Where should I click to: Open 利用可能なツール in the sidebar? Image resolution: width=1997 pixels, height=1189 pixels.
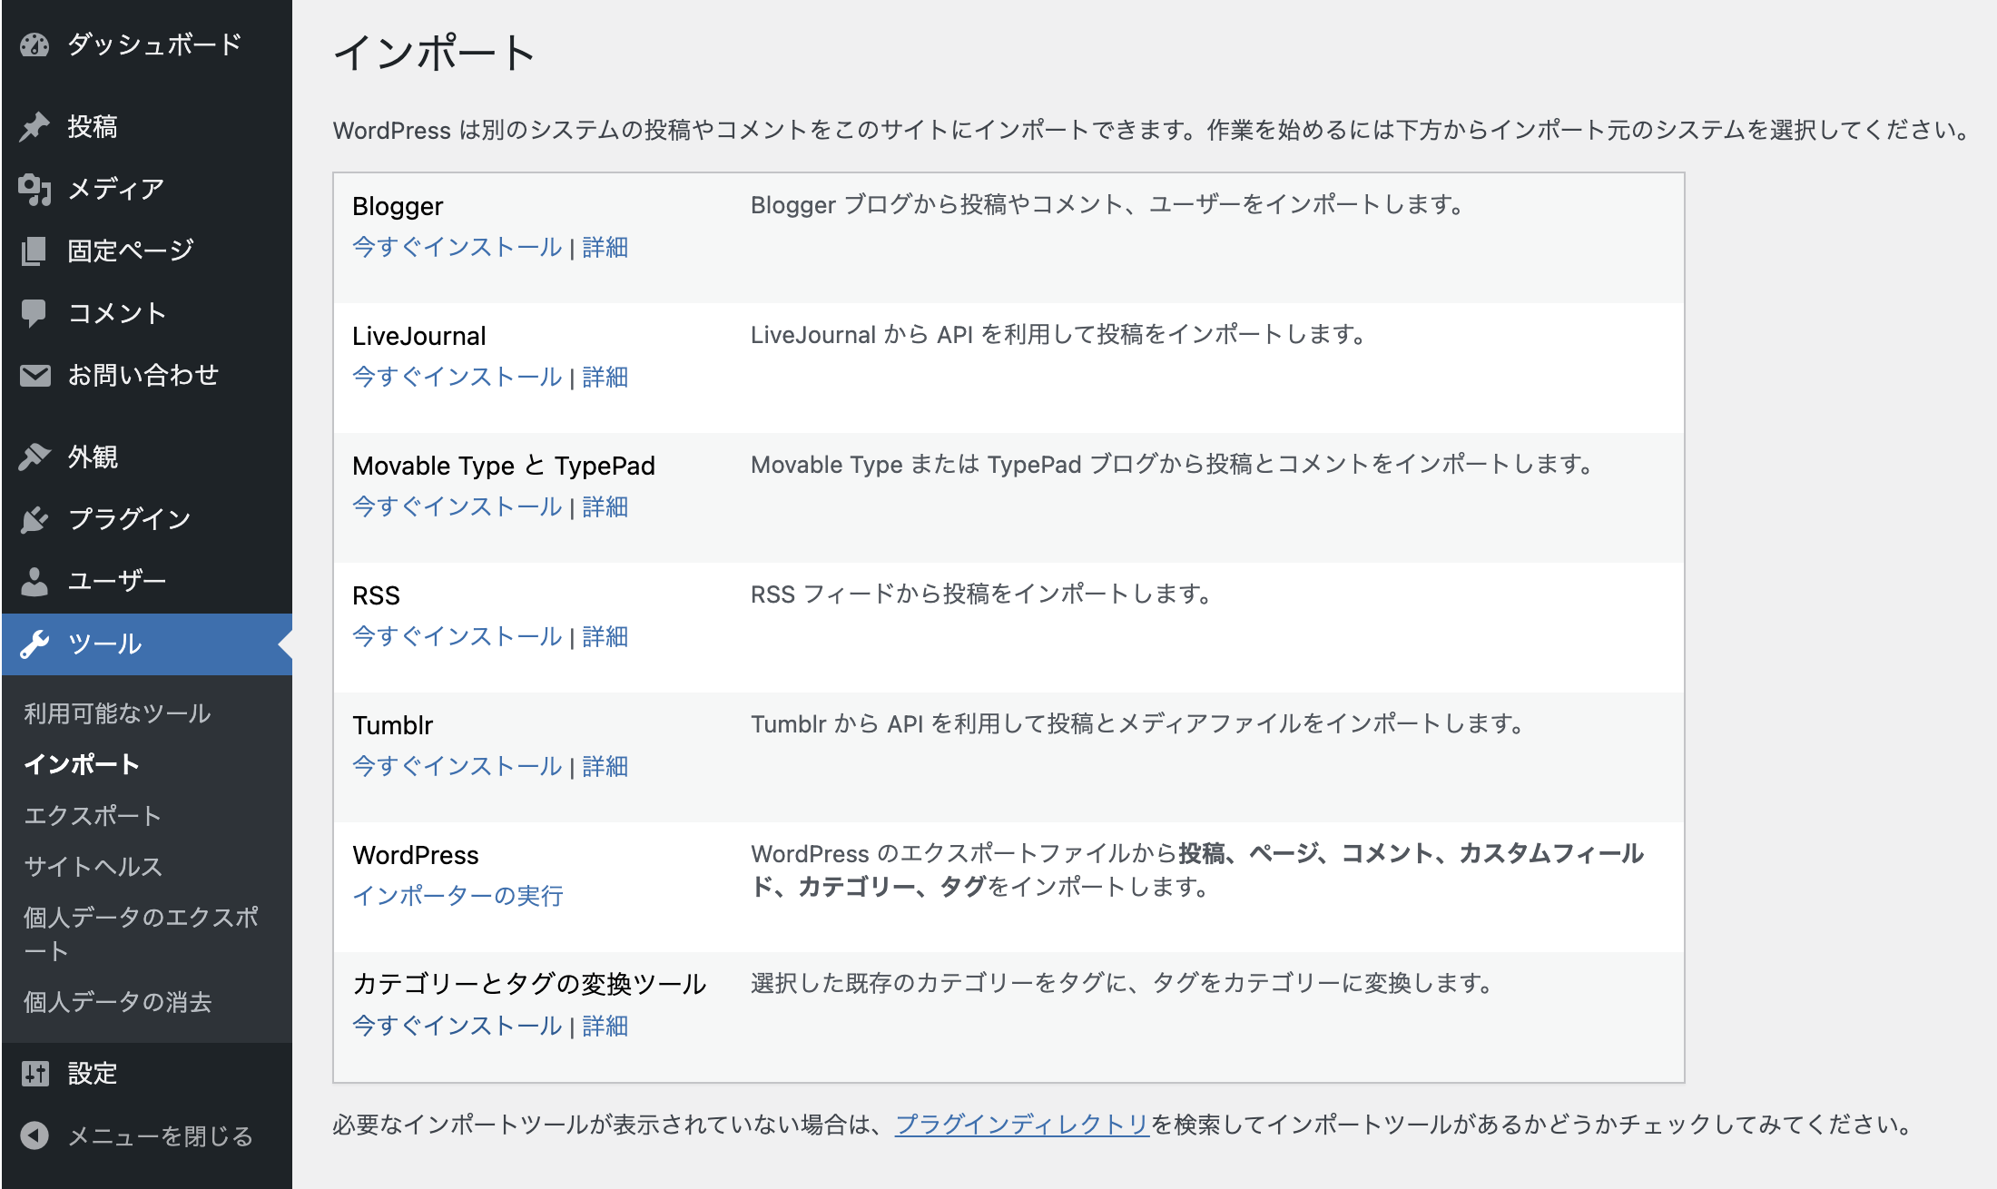pyautogui.click(x=117, y=713)
